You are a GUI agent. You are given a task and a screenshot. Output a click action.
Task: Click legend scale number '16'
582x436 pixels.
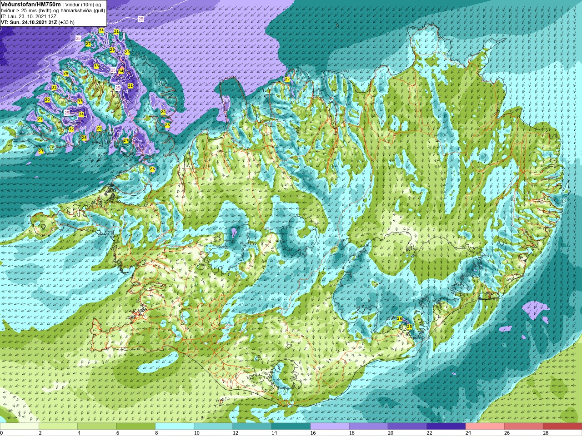coord(313,433)
